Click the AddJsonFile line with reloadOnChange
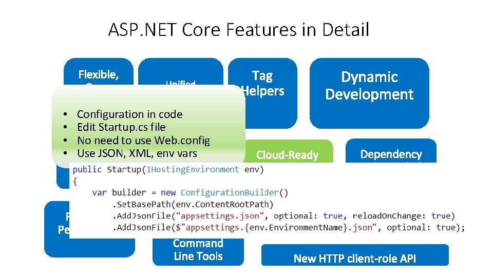This screenshot has height=277, width=493. [x=283, y=216]
